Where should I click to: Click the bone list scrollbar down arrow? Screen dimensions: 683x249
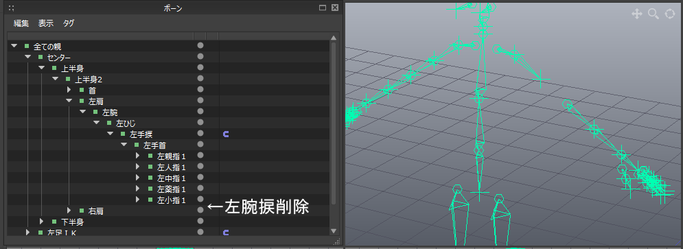click(x=334, y=231)
